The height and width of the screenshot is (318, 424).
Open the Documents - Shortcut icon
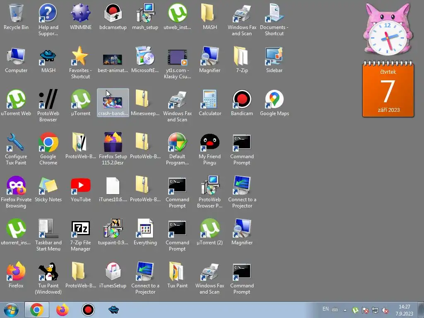click(274, 19)
